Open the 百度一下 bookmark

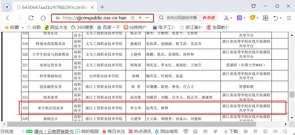(x=108, y=27)
